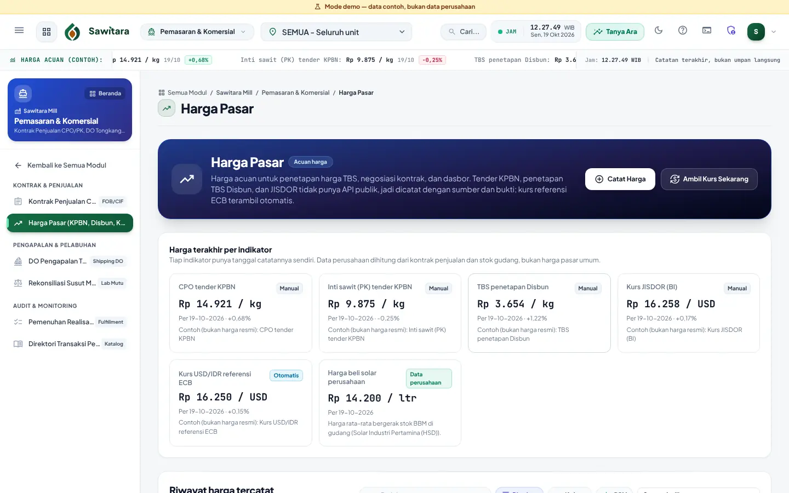Viewport: 789px width, 493px height.
Task: Click the Semua Modul breadcrumb link
Action: (x=182, y=93)
